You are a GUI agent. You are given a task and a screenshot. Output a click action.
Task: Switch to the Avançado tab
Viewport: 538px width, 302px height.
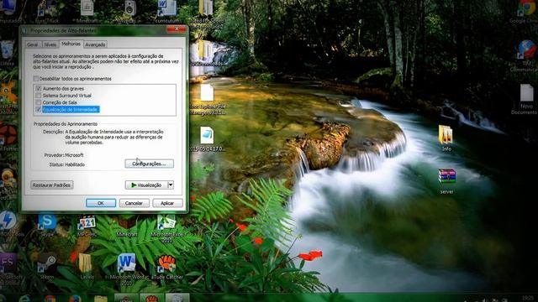pos(95,44)
